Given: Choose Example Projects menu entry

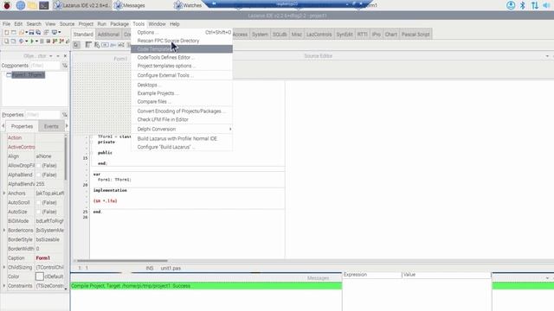Looking at the screenshot, I should pos(182,93).
